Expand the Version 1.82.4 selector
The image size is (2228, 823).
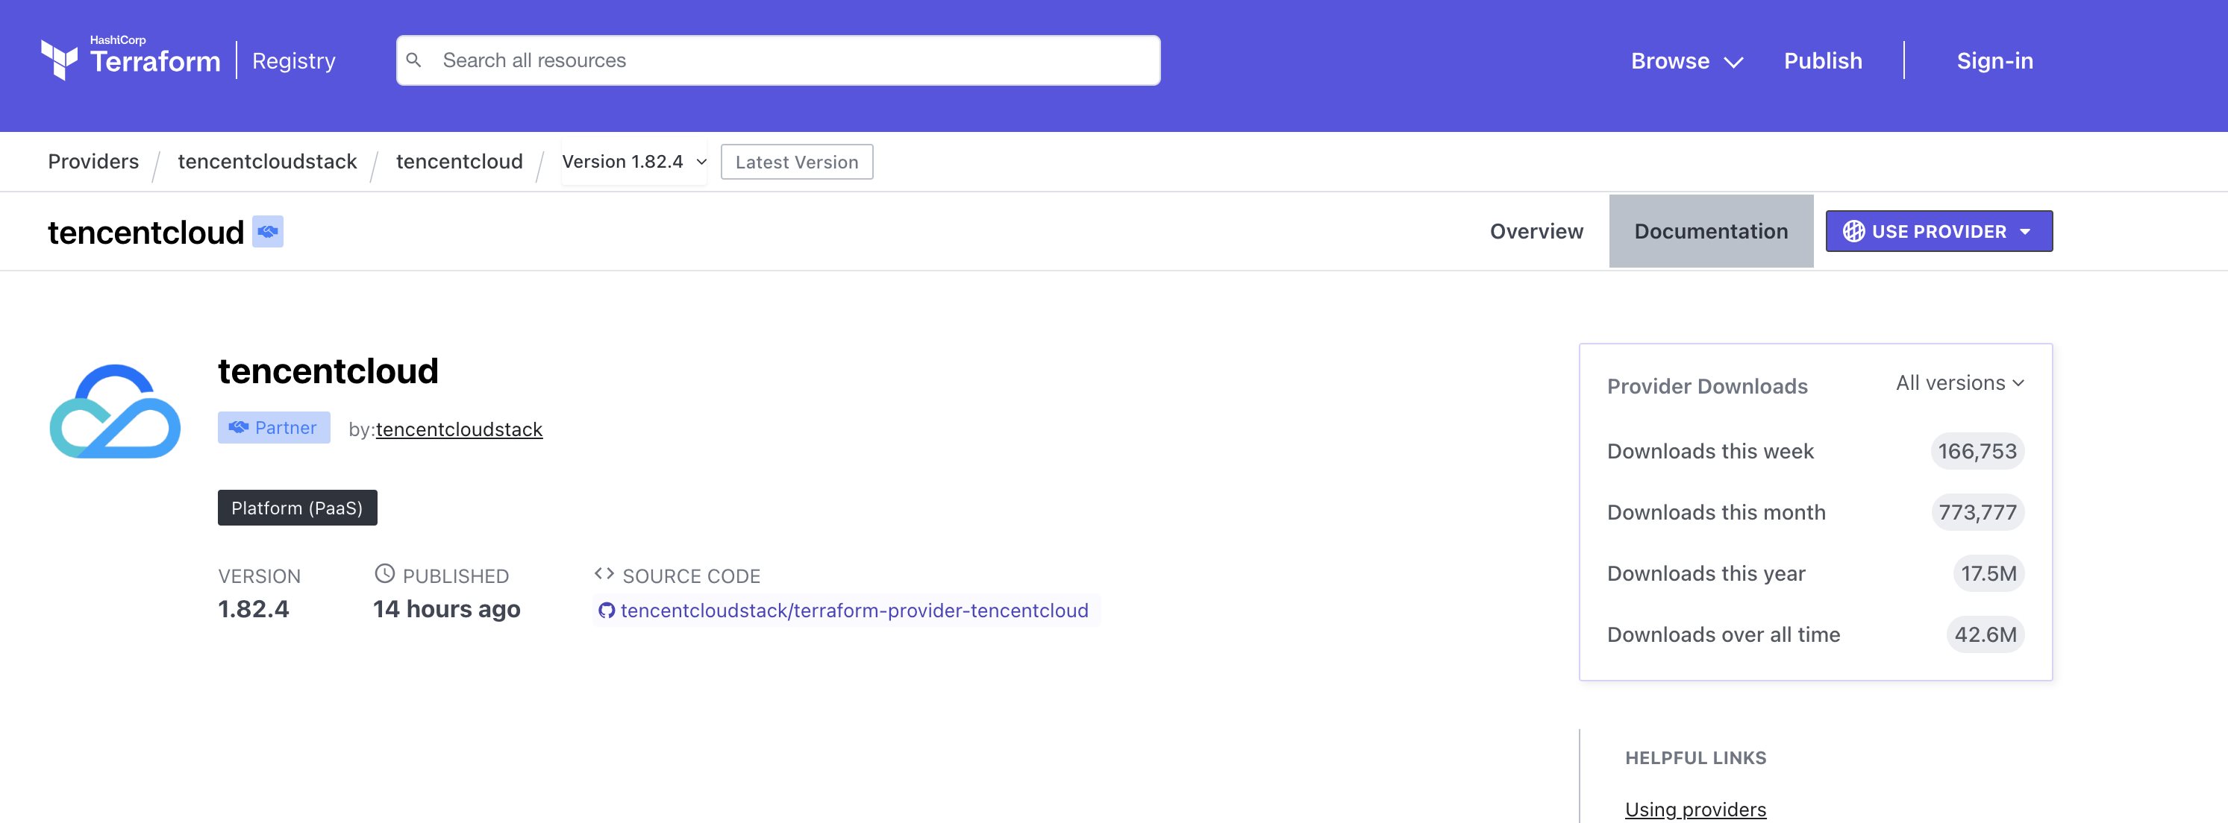pos(634,162)
